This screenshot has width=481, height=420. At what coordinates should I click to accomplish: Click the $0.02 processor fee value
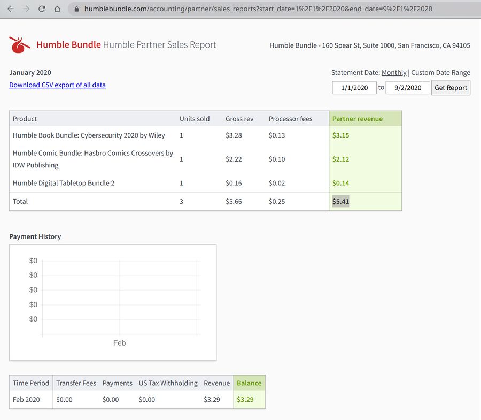coord(277,183)
